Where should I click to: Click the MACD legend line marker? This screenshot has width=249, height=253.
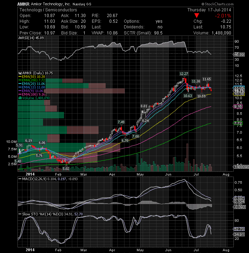pyautogui.click(x=20, y=179)
